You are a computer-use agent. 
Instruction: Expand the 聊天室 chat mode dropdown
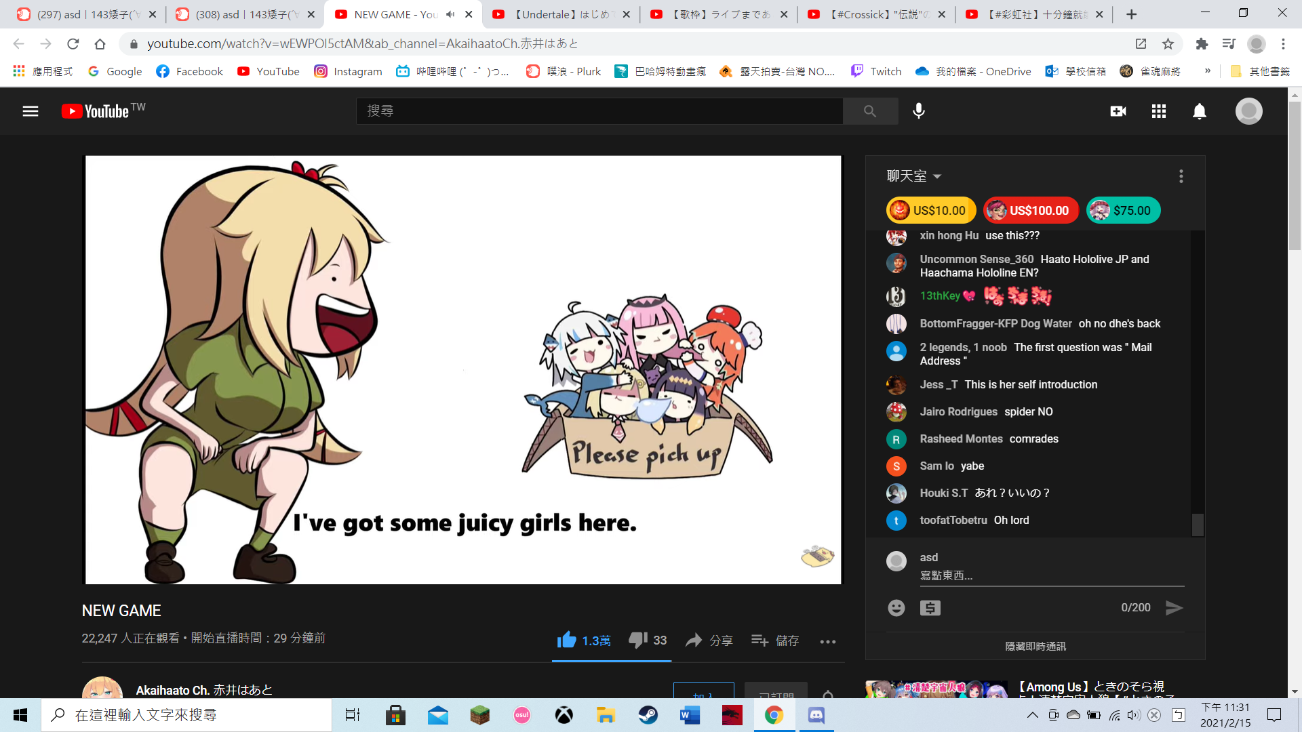tap(914, 176)
